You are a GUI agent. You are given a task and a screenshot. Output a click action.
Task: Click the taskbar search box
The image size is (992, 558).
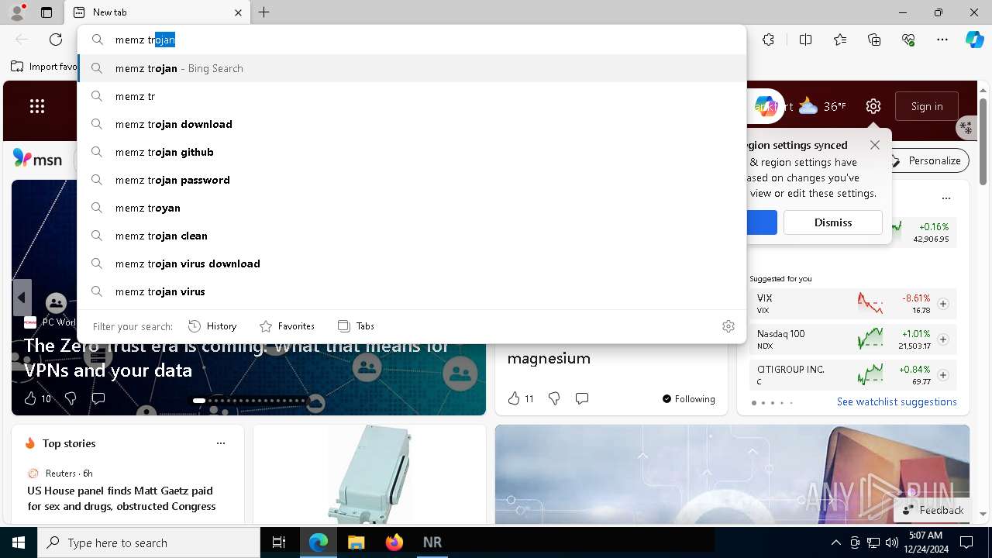[149, 542]
